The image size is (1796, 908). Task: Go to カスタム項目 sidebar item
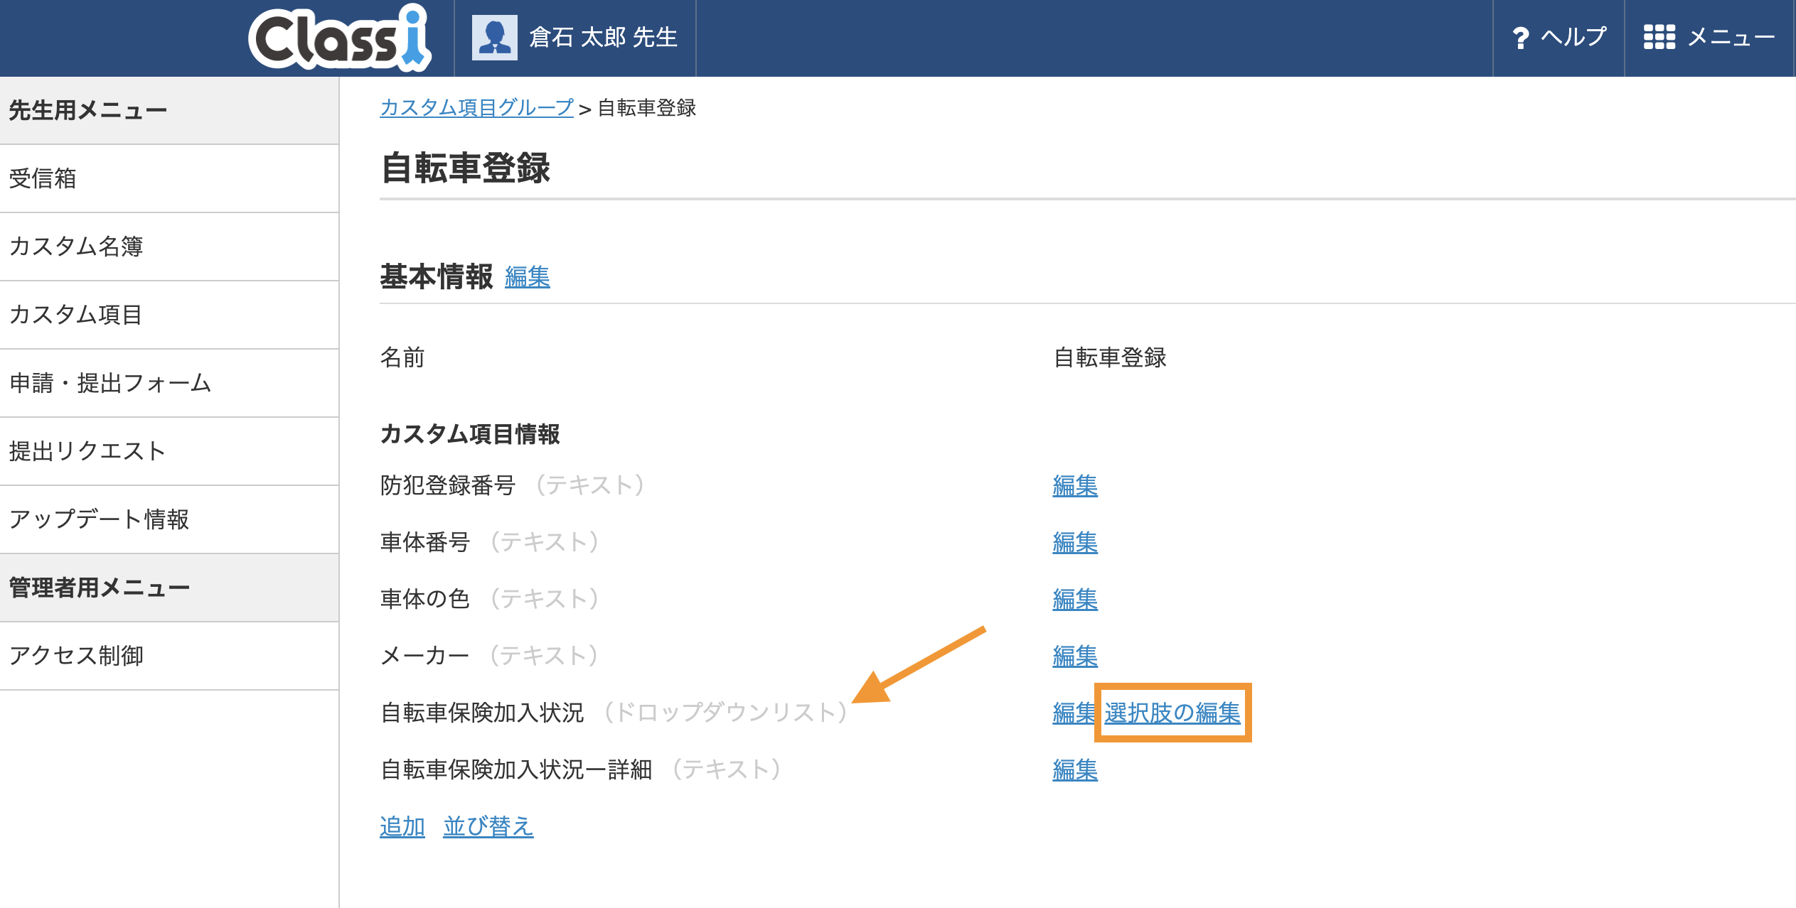(x=76, y=315)
